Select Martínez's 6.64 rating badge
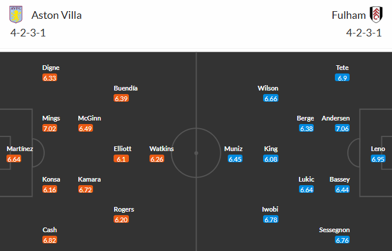 pyautogui.click(x=14, y=159)
